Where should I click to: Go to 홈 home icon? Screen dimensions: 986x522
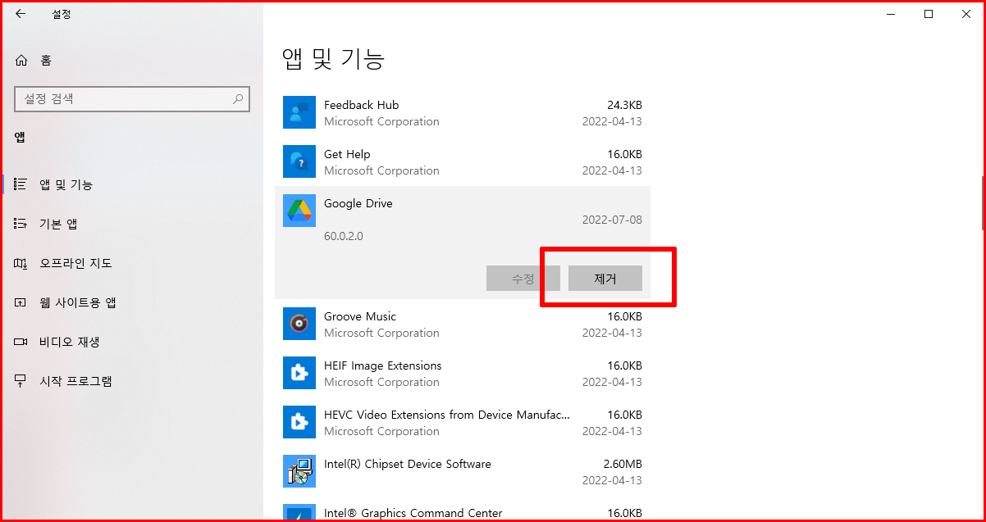tap(21, 60)
